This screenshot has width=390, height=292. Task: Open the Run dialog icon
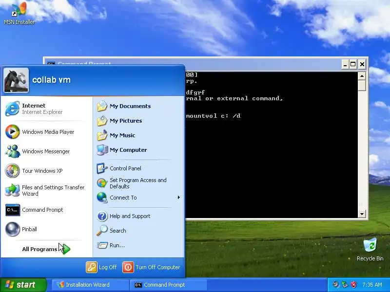(102, 245)
